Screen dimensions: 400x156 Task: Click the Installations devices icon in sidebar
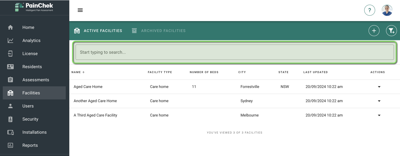(x=10, y=132)
